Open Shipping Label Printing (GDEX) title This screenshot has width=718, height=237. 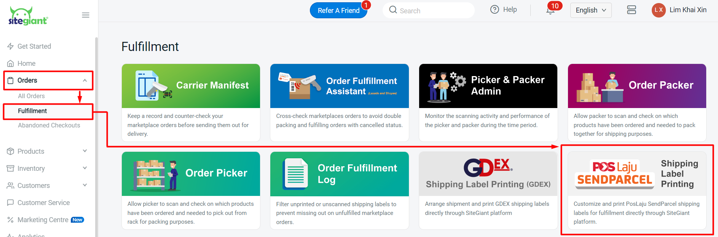tap(488, 185)
